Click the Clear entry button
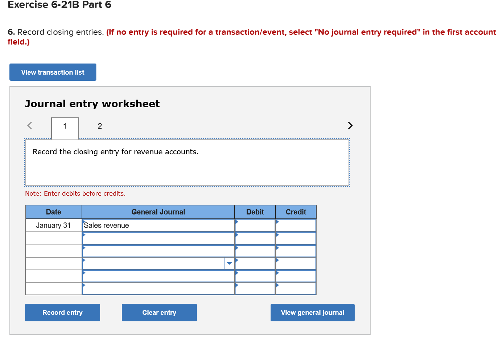Screen dimensions: 499x338 tap(159, 312)
